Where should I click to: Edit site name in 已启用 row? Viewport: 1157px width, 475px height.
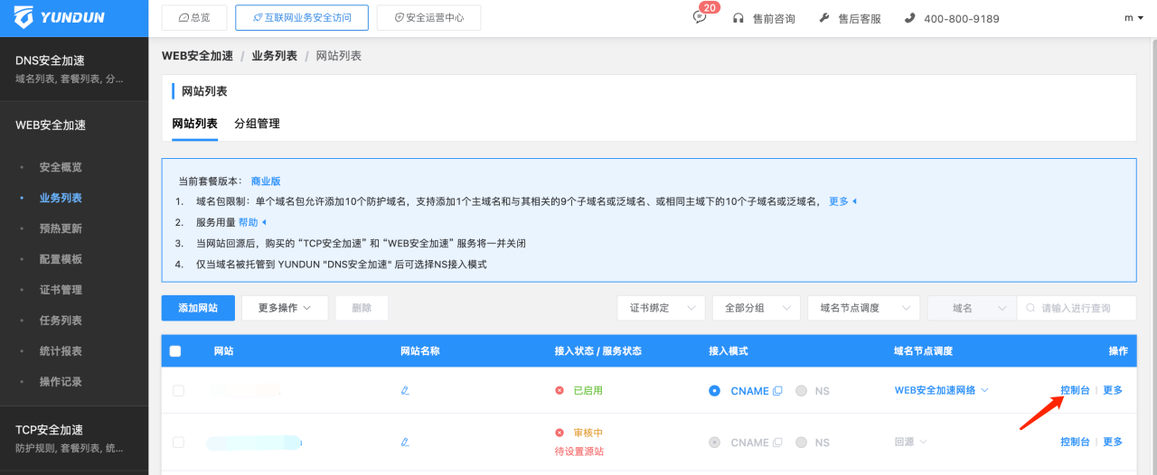[x=405, y=390]
